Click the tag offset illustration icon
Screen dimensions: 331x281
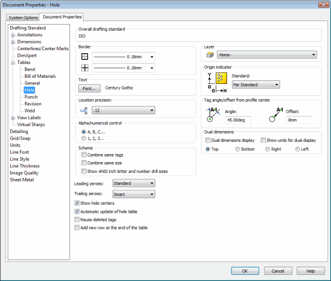[x=276, y=115]
